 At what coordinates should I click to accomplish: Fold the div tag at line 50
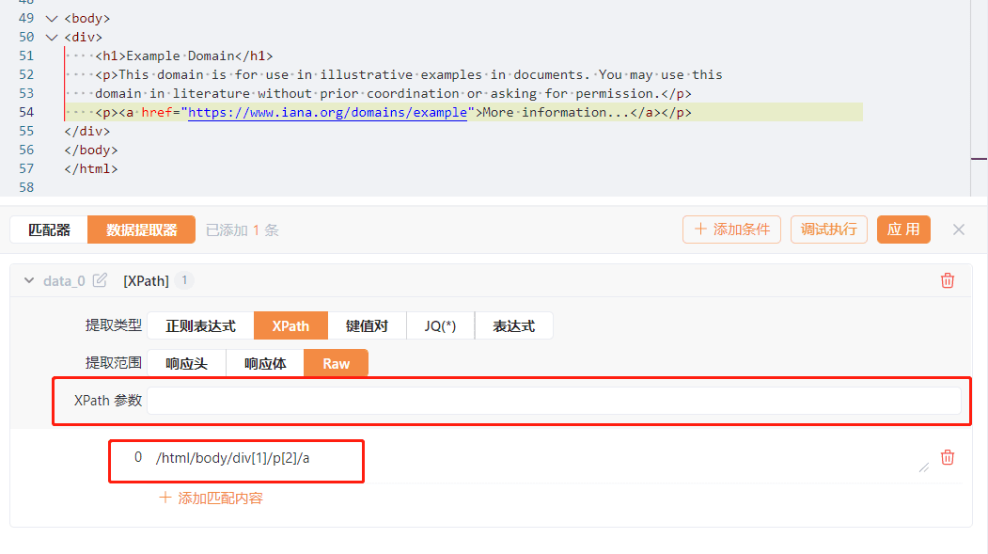(x=50, y=37)
